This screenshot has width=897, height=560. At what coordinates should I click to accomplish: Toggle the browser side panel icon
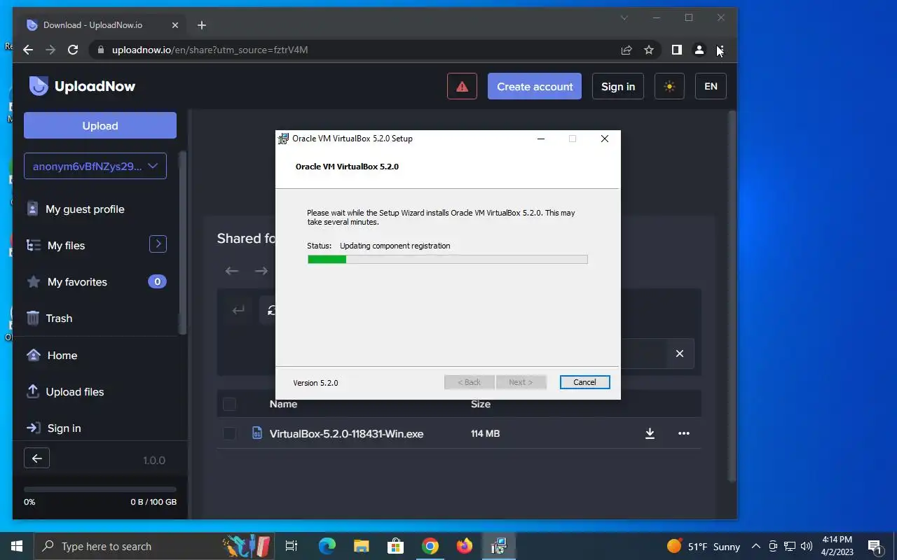(677, 50)
